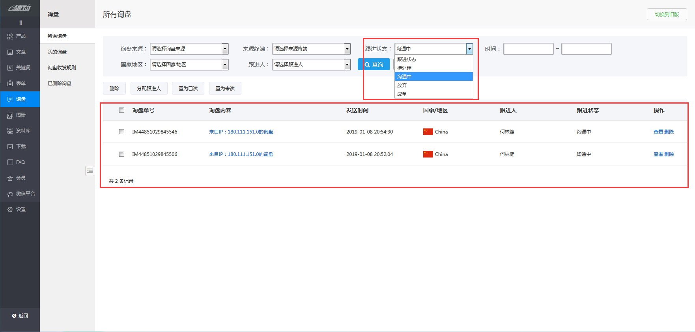
Task: Click the start time input field
Action: pos(528,49)
